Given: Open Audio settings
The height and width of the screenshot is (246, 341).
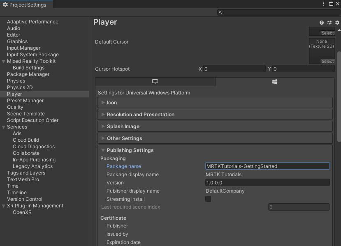Looking at the screenshot, I should (x=14, y=28).
